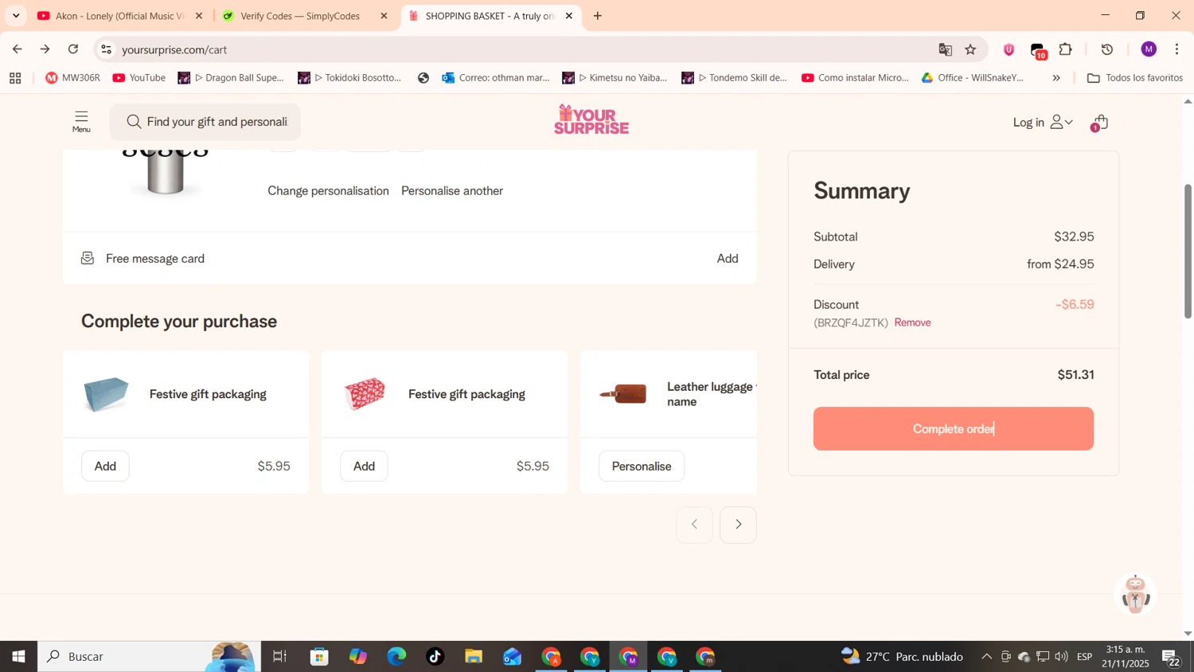Click the Complete order button
This screenshot has width=1194, height=672.
954,429
